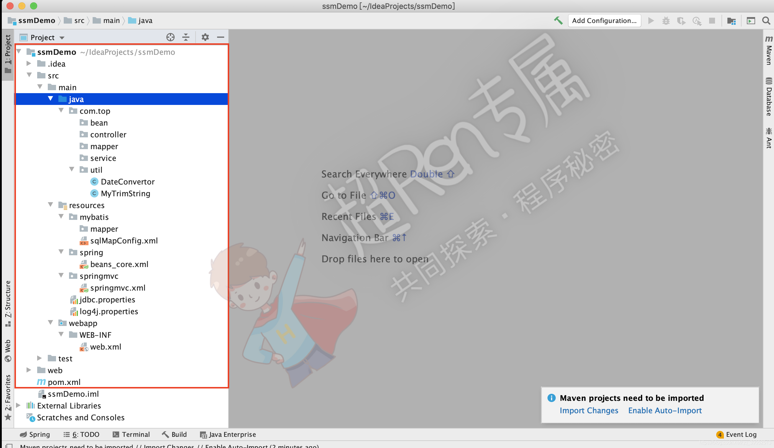Click the sqlMapConfig.xml file icon
Screen dimensions: 774x448
pyautogui.click(x=83, y=241)
